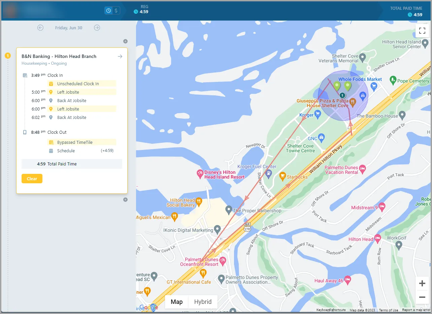432x314 pixels.
Task: Click the TOTAL PAID TIME 4:59 header stat
Action: tap(406, 11)
